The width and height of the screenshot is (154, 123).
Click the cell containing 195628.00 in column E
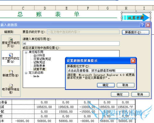[67, 107]
